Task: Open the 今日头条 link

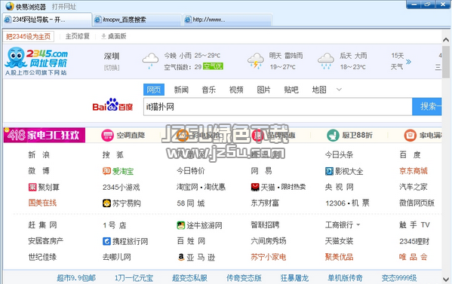Action: 339,155
